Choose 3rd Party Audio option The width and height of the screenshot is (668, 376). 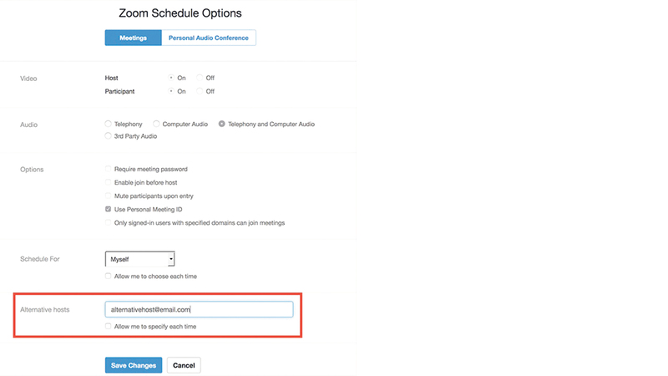click(x=109, y=135)
